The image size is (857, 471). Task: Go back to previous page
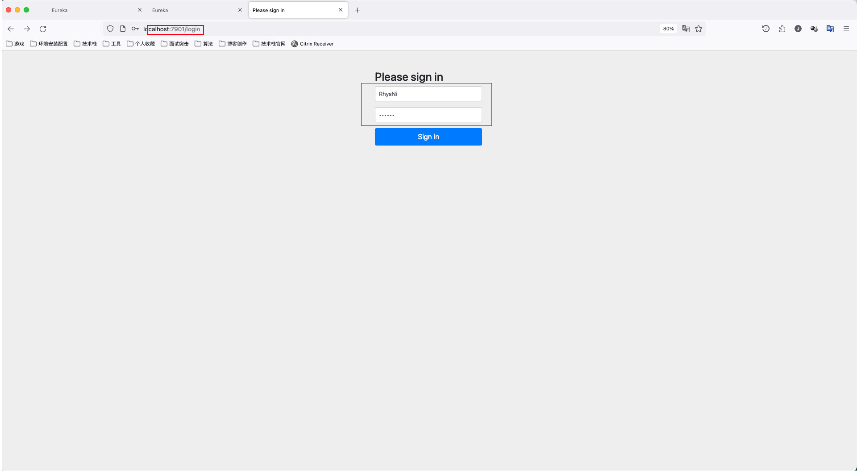[x=11, y=29]
